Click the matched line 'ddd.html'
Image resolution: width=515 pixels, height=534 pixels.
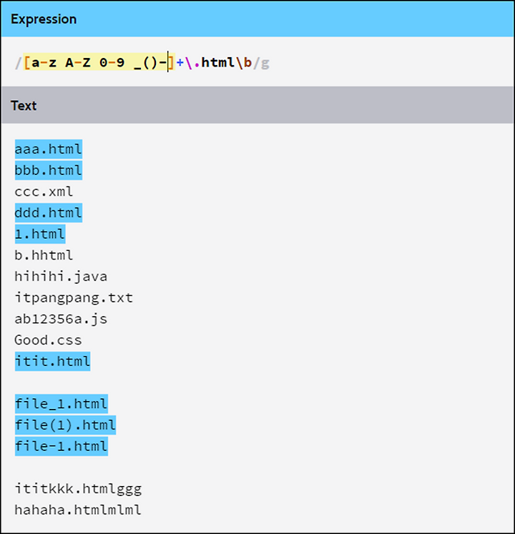[x=49, y=213]
